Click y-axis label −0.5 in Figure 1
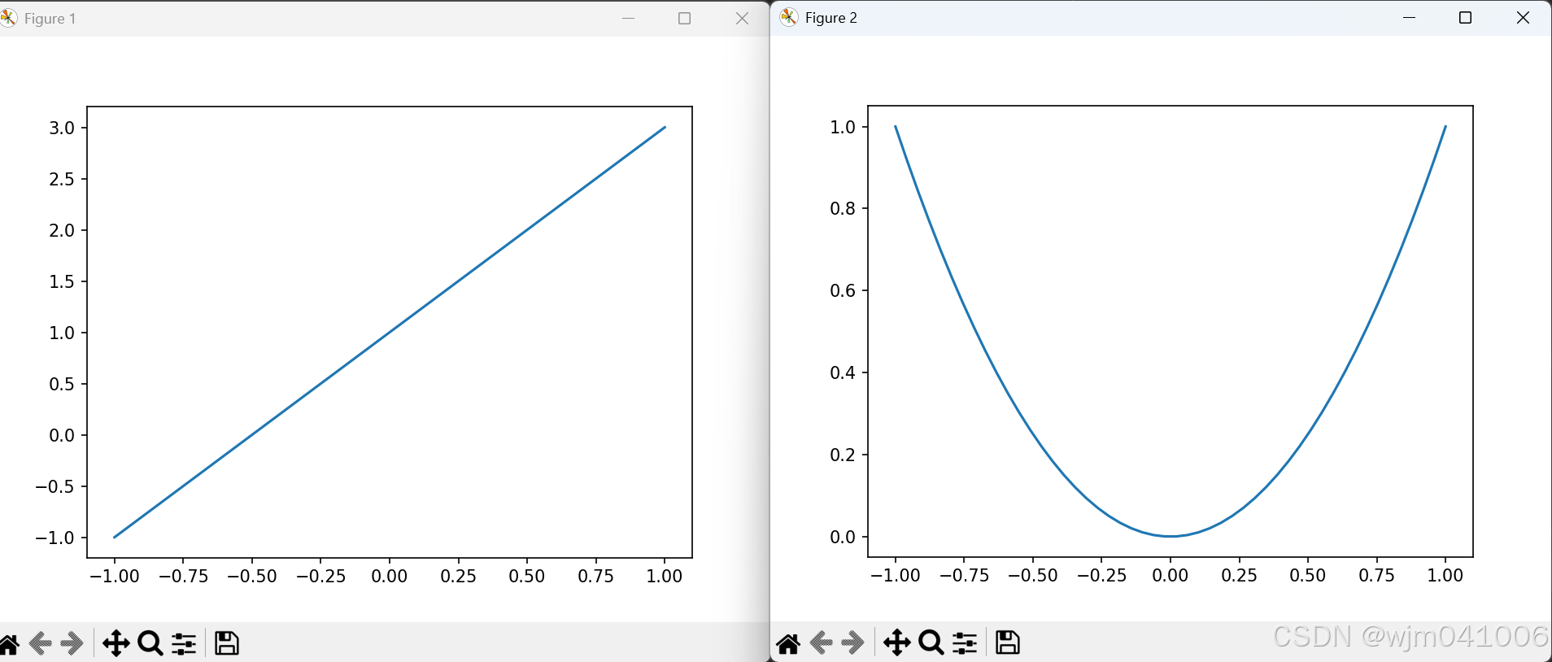The width and height of the screenshot is (1552, 662). pyautogui.click(x=54, y=486)
